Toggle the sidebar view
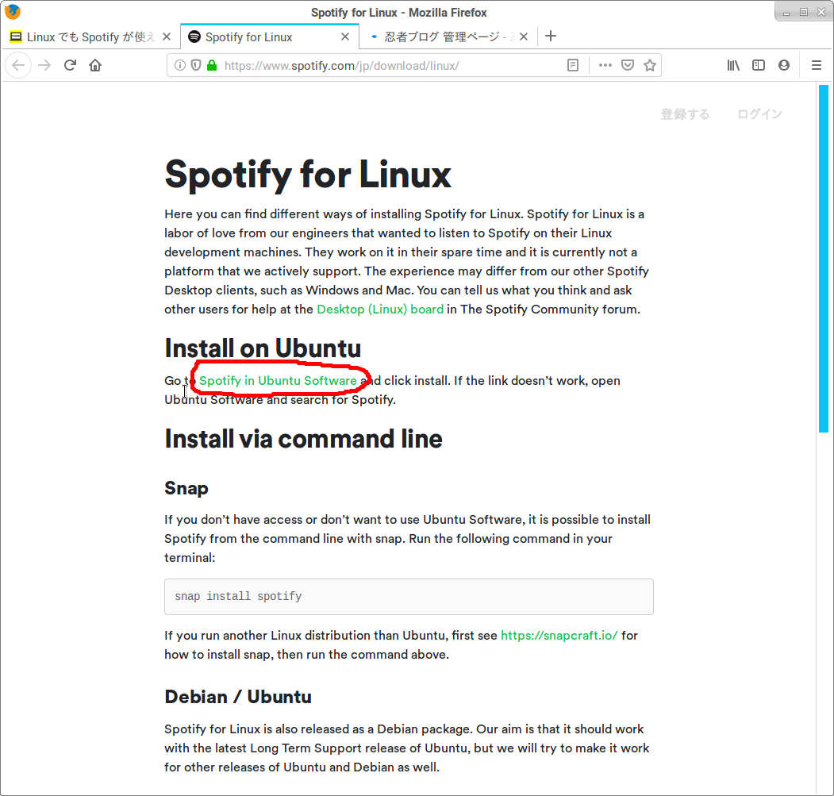Screen dimensions: 834x796 tap(759, 65)
